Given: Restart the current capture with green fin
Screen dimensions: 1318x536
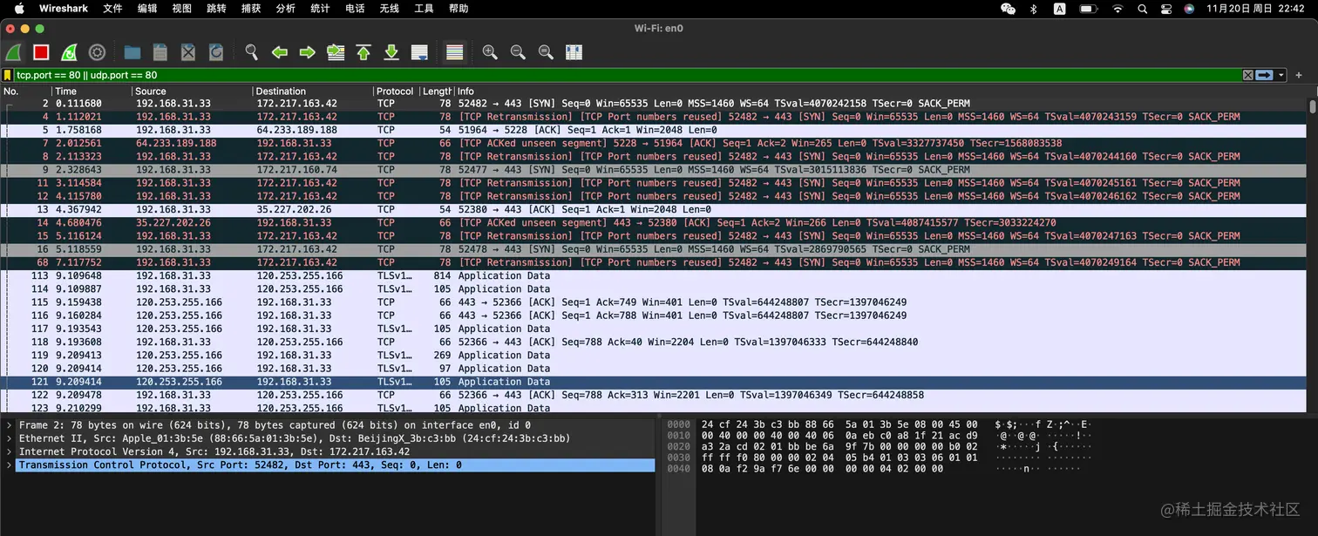Looking at the screenshot, I should (69, 52).
